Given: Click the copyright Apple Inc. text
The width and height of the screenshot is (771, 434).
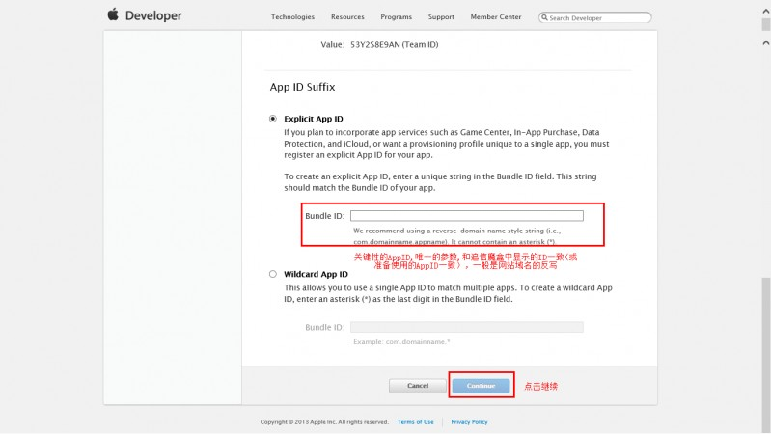Looking at the screenshot, I should pyautogui.click(x=324, y=421).
